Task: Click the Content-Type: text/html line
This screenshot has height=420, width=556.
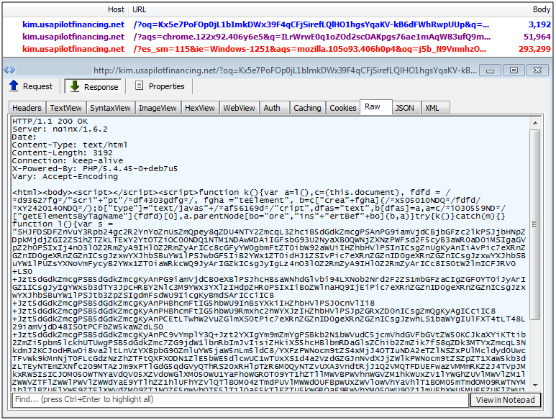Action: (70, 145)
